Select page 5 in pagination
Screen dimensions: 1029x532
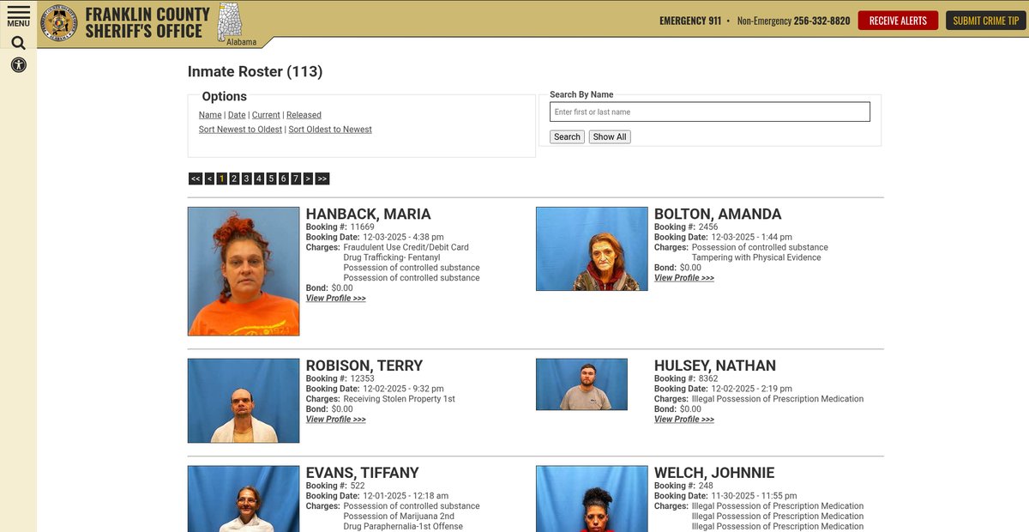(271, 178)
